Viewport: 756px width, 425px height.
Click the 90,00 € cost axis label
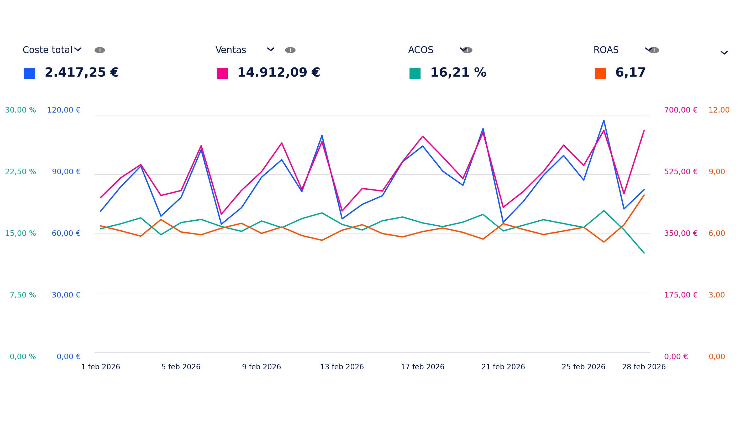click(66, 172)
